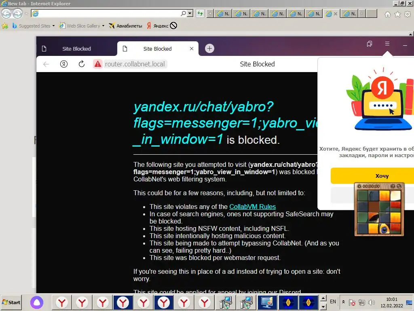Click the red warning site-info icon

98,64
